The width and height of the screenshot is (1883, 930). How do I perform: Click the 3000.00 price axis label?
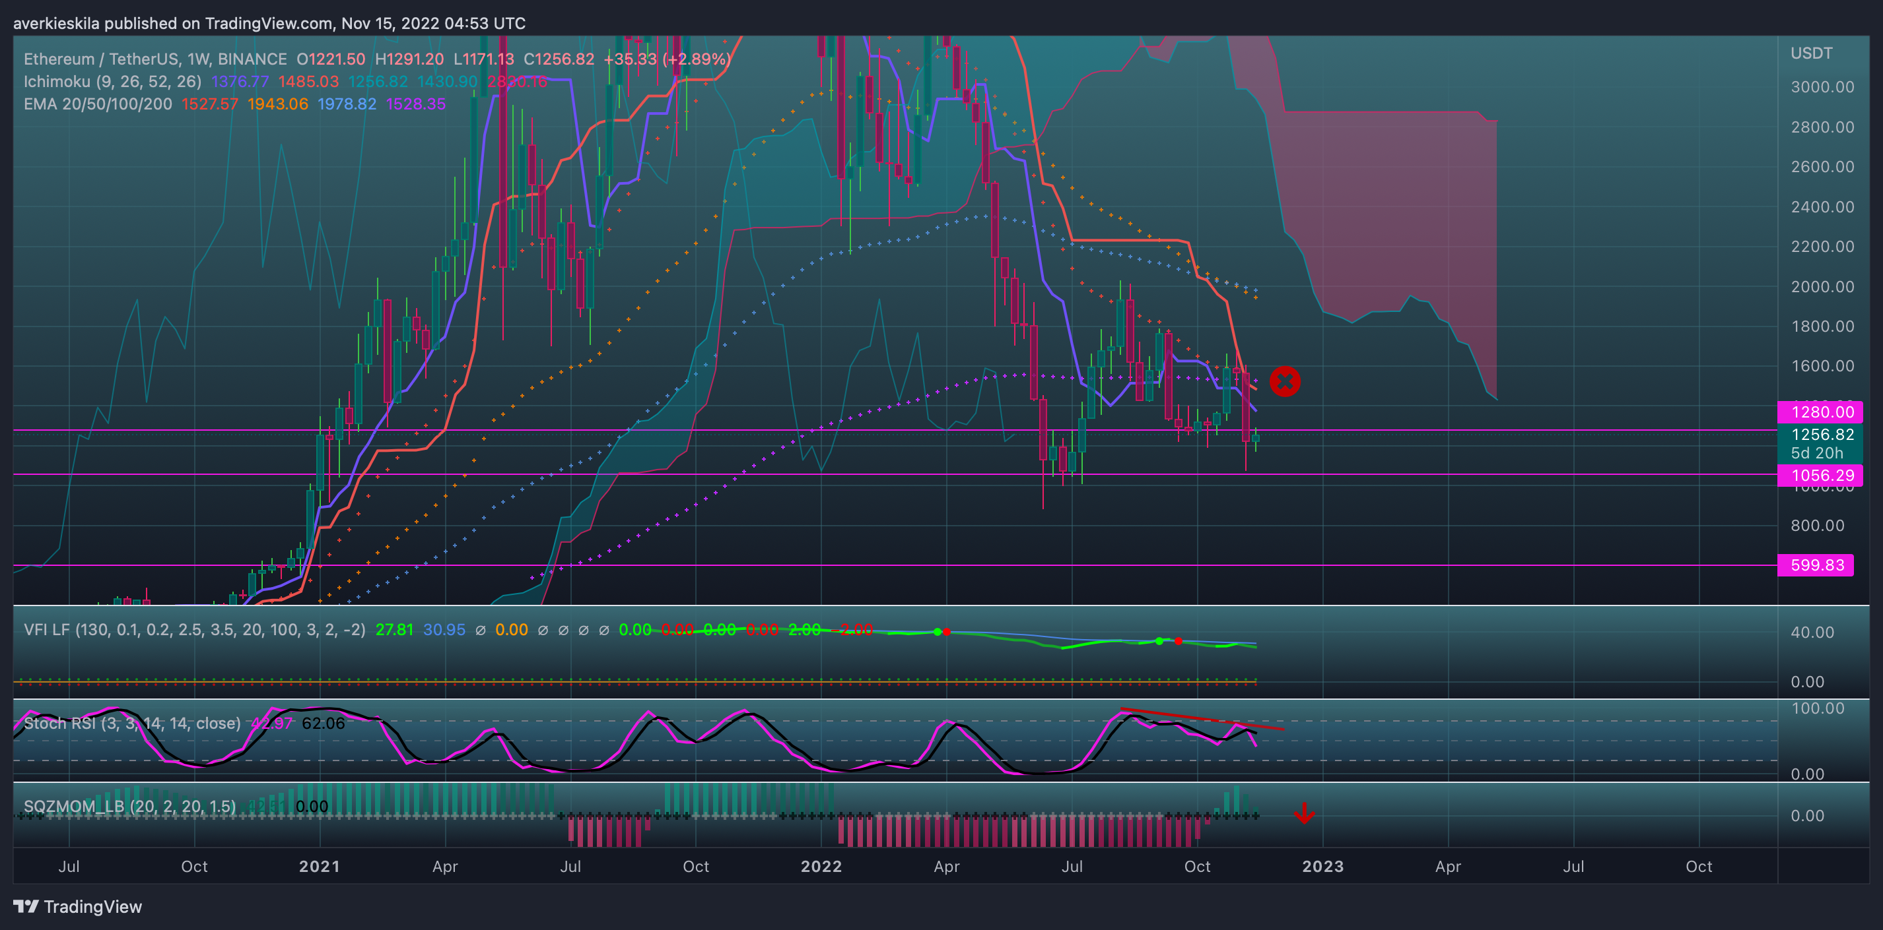click(x=1822, y=87)
